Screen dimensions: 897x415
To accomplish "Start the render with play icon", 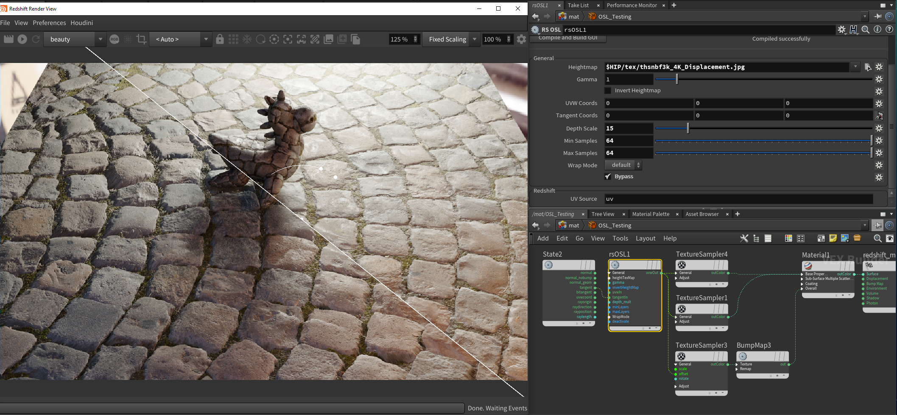I will click(x=22, y=39).
